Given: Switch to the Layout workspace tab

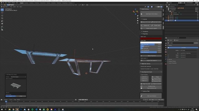Looking at the screenshot, I should coord(21,3).
